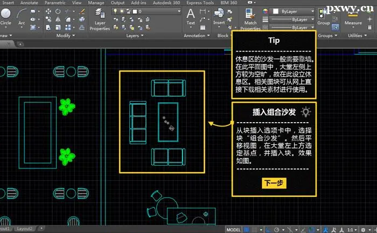Click the new drawing tab plus button
Image resolution: width=377 pixels, height=233 pixels.
20,44
